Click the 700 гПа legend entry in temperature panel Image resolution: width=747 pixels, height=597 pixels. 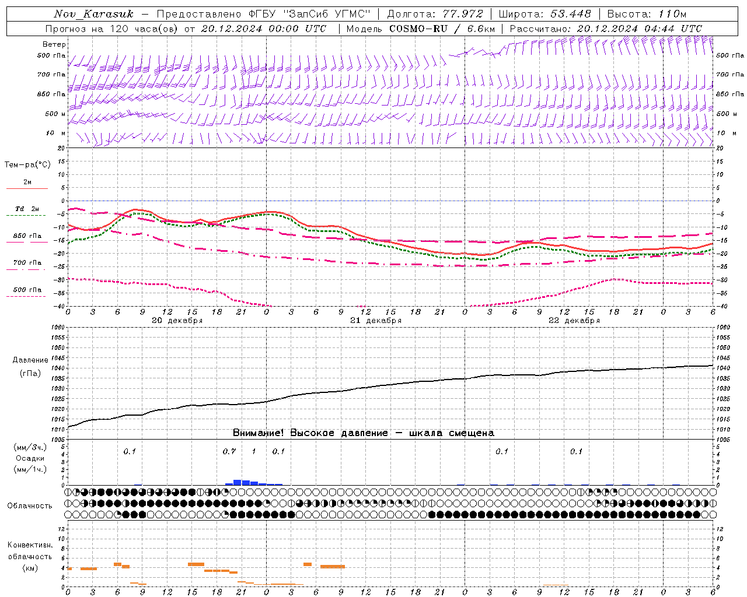pyautogui.click(x=27, y=263)
